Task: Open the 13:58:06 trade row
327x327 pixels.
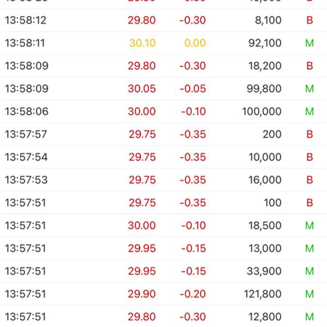Action: (x=163, y=112)
